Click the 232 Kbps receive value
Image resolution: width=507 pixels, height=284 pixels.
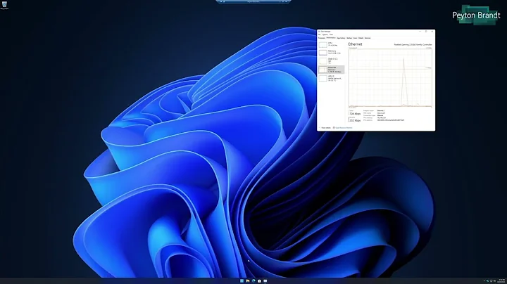click(355, 120)
